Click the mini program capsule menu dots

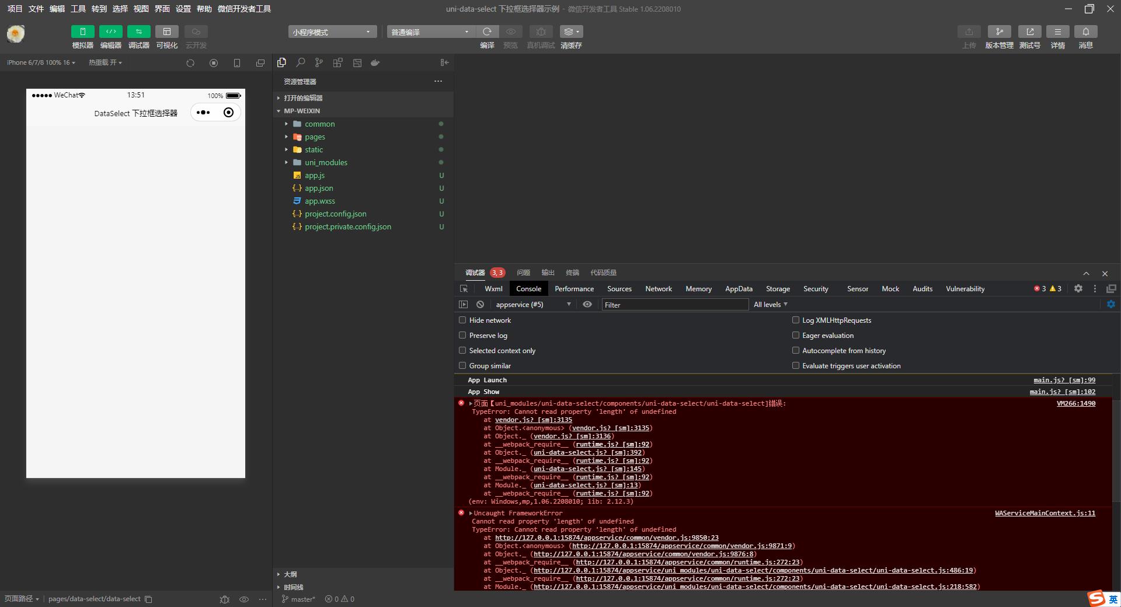click(x=203, y=113)
